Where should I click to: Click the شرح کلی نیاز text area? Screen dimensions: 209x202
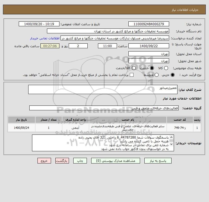coord(103,89)
